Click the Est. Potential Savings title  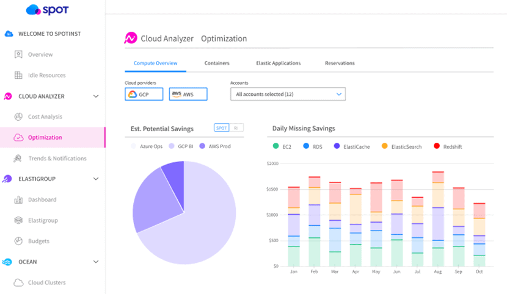(162, 129)
